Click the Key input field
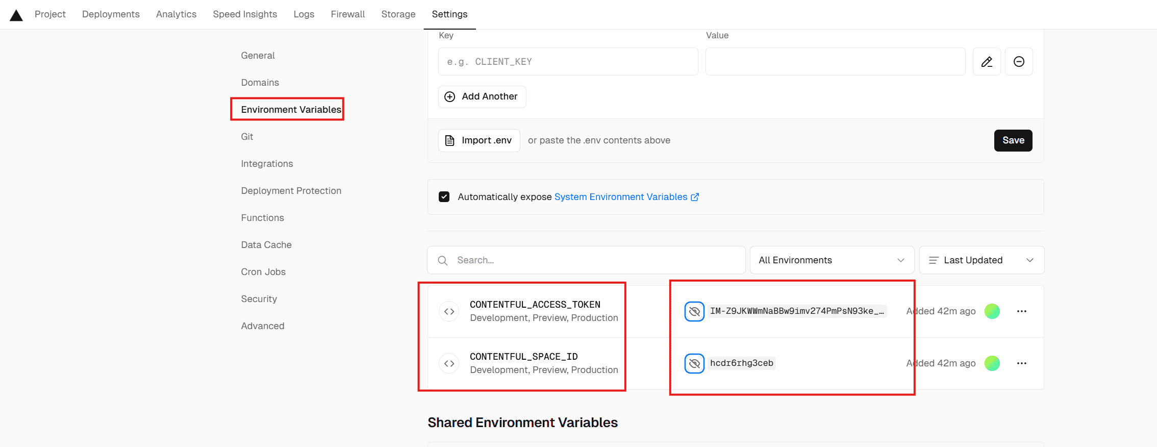The image size is (1157, 447). pyautogui.click(x=568, y=62)
